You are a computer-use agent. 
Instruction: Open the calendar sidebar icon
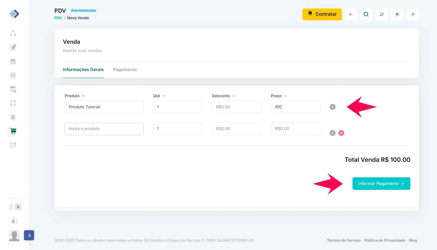pyautogui.click(x=13, y=89)
